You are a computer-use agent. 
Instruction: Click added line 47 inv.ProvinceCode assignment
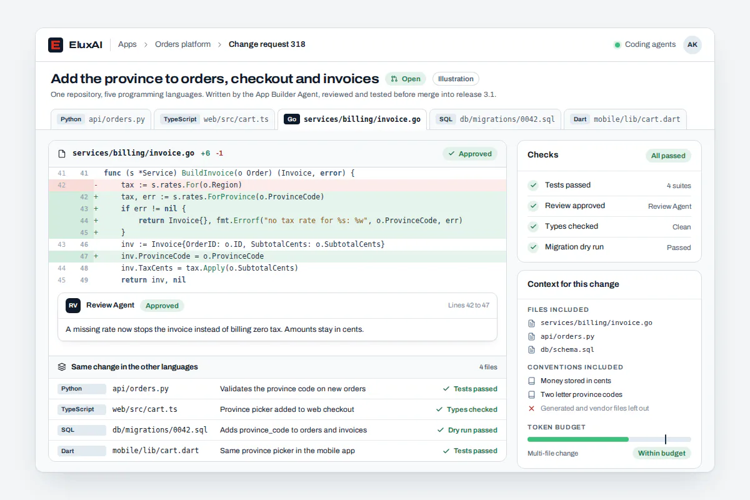click(x=277, y=256)
